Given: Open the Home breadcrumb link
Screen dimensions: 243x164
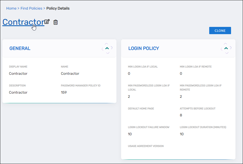Looking at the screenshot, I should pos(11,8).
